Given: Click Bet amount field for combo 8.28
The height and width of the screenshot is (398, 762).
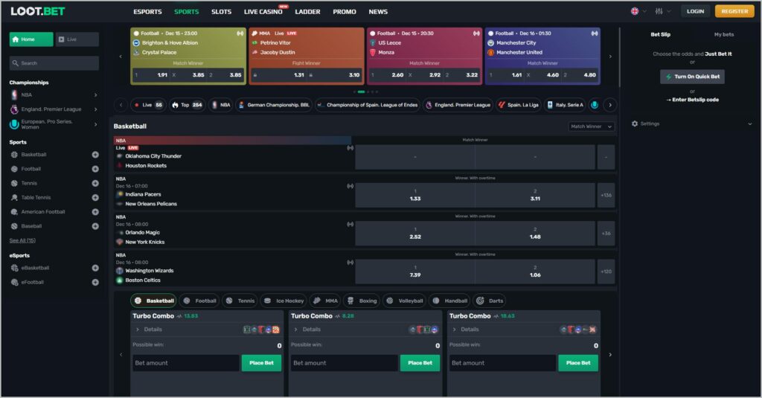Looking at the screenshot, I should point(344,363).
